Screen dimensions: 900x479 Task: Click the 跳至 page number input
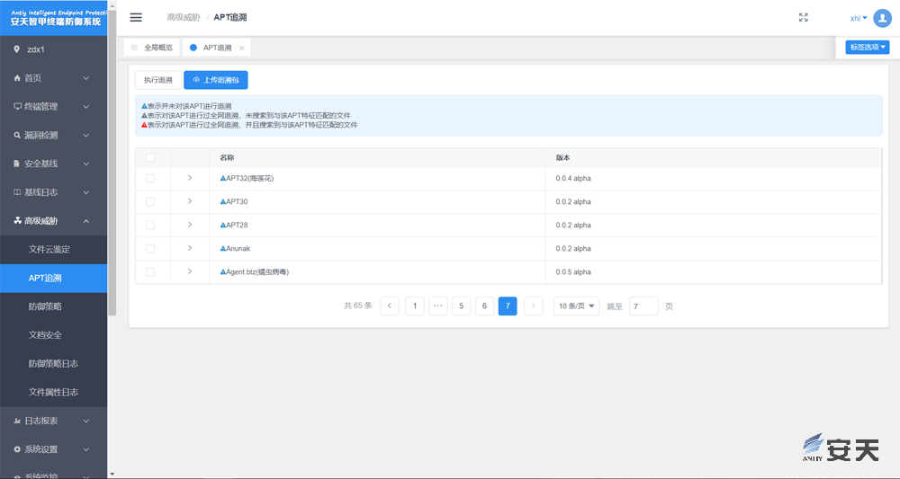643,306
